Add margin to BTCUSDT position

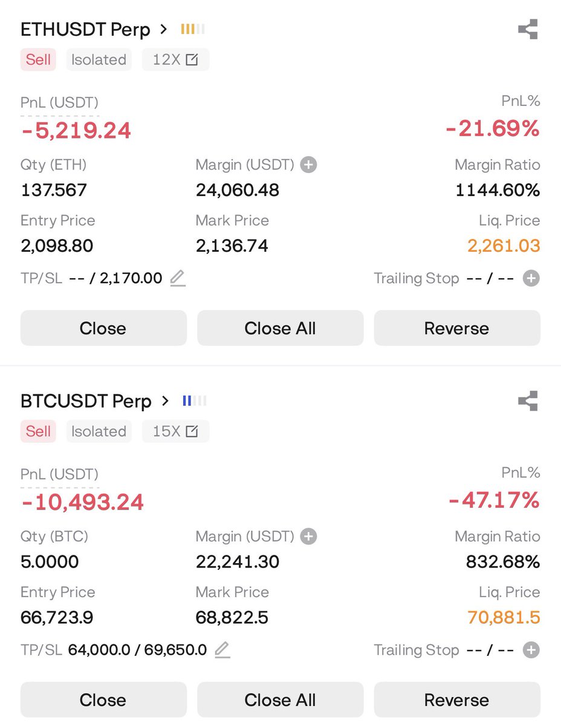[x=308, y=536]
